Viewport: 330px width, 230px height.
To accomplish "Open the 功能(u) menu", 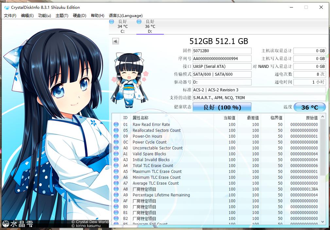I will point(44,16).
